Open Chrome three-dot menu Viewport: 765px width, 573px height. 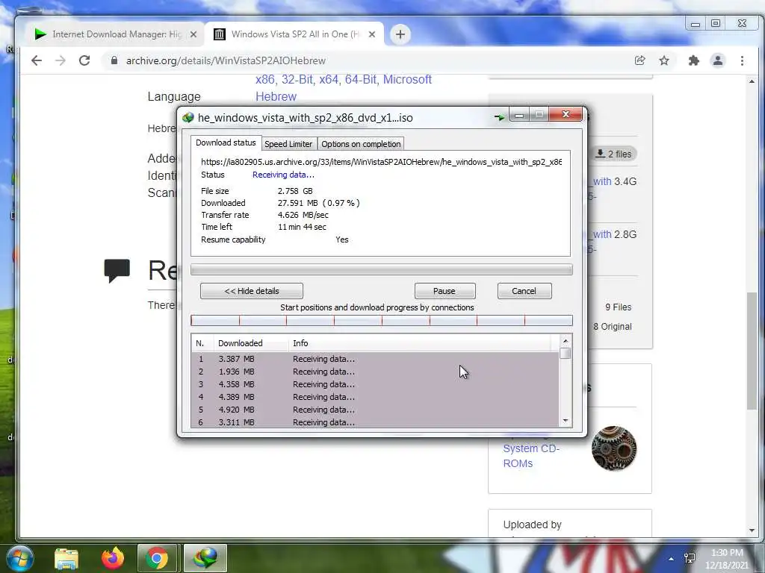tap(742, 60)
